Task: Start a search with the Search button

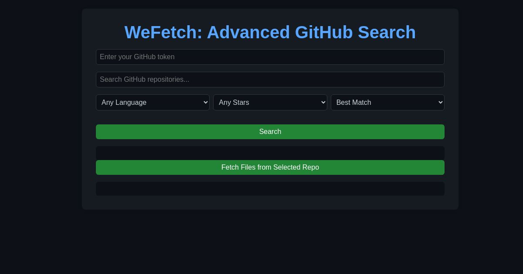Action: click(270, 132)
